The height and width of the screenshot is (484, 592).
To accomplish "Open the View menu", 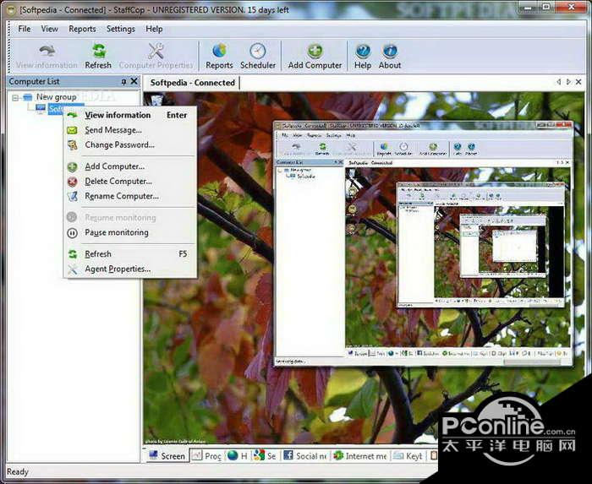I will coord(49,29).
